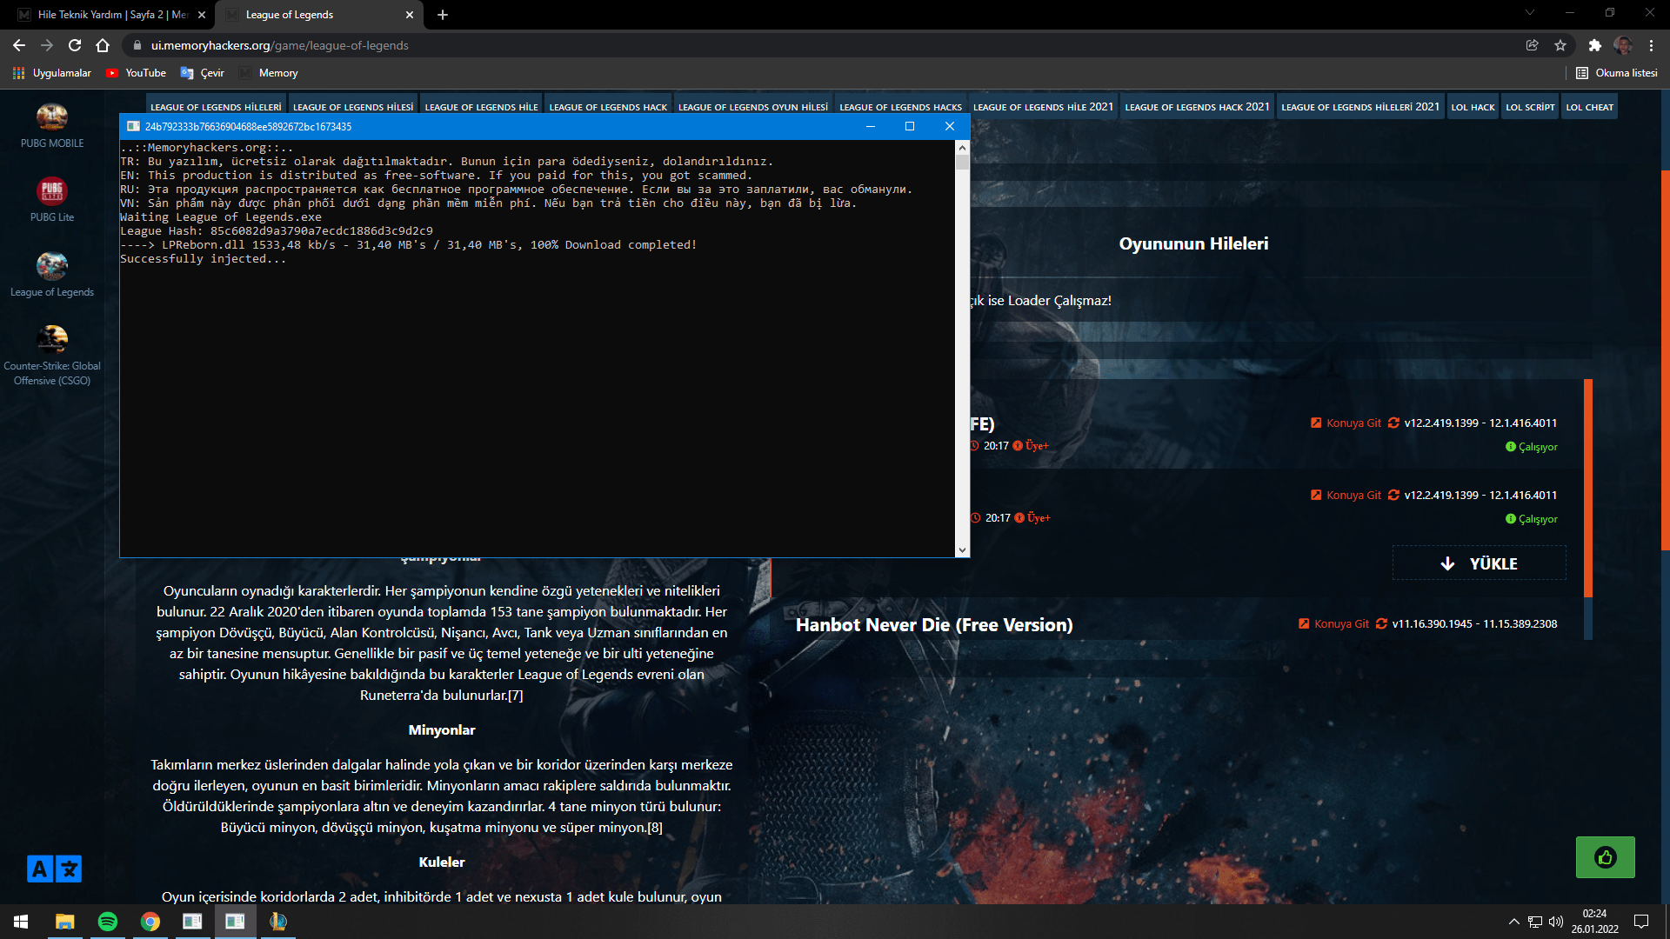Open Çevir bookmark
Image resolution: width=1670 pixels, height=939 pixels.
pos(203,73)
